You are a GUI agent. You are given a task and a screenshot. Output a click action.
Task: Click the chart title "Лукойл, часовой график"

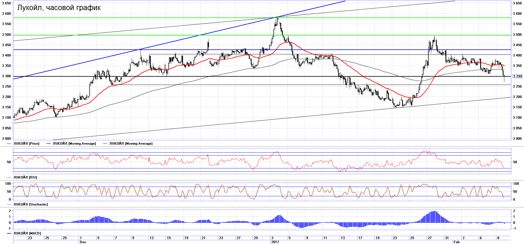click(59, 8)
